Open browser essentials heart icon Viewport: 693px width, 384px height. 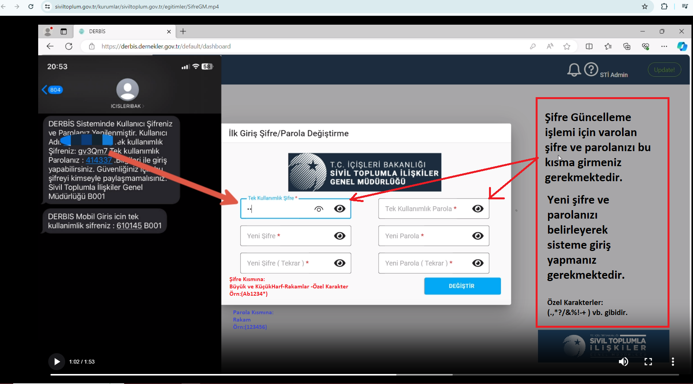pyautogui.click(x=646, y=46)
